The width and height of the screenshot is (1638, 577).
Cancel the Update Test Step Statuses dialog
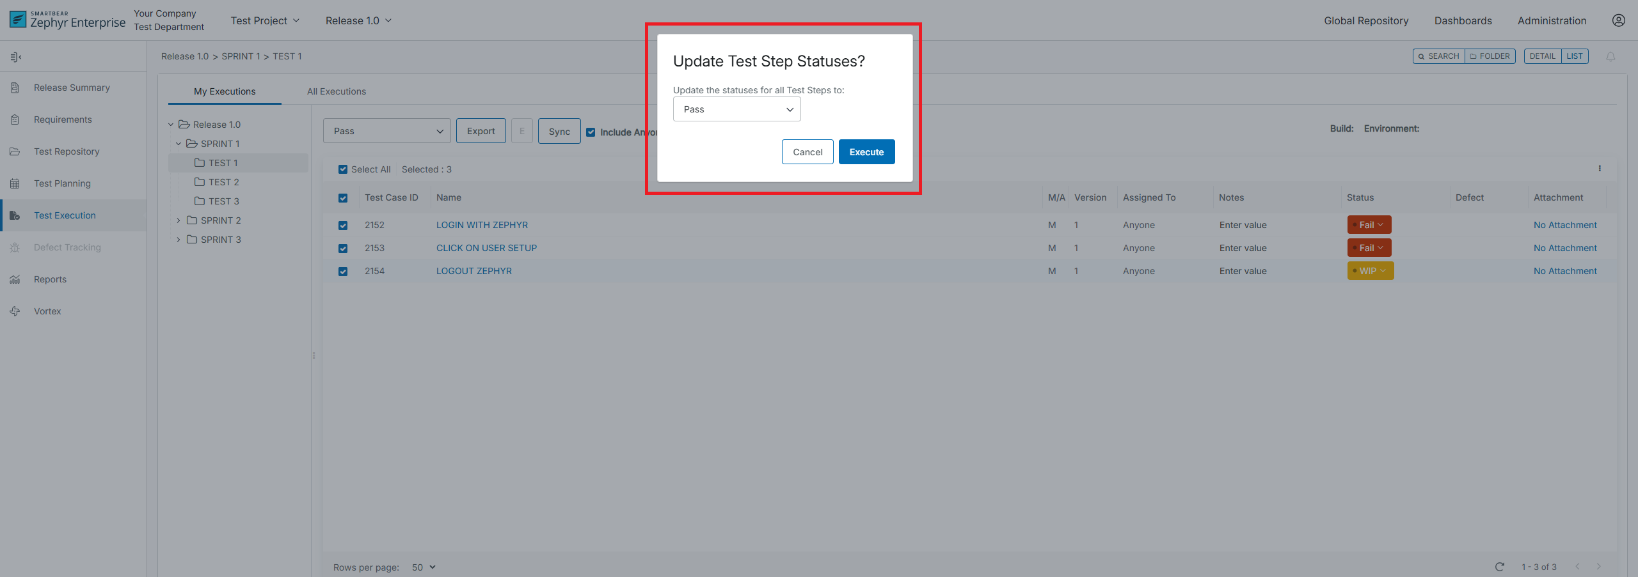[x=807, y=152]
